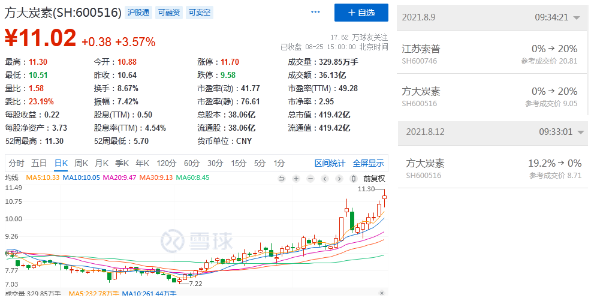Viewport: 594px width, 298px height.
Task: Click the candlestick style icon
Action: tap(353, 179)
